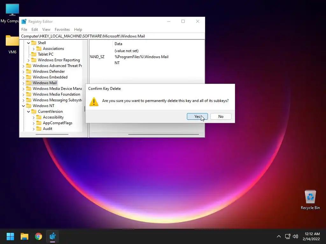Confirm key deletion with Yes button
This screenshot has height=244, width=326.
pos(197,117)
